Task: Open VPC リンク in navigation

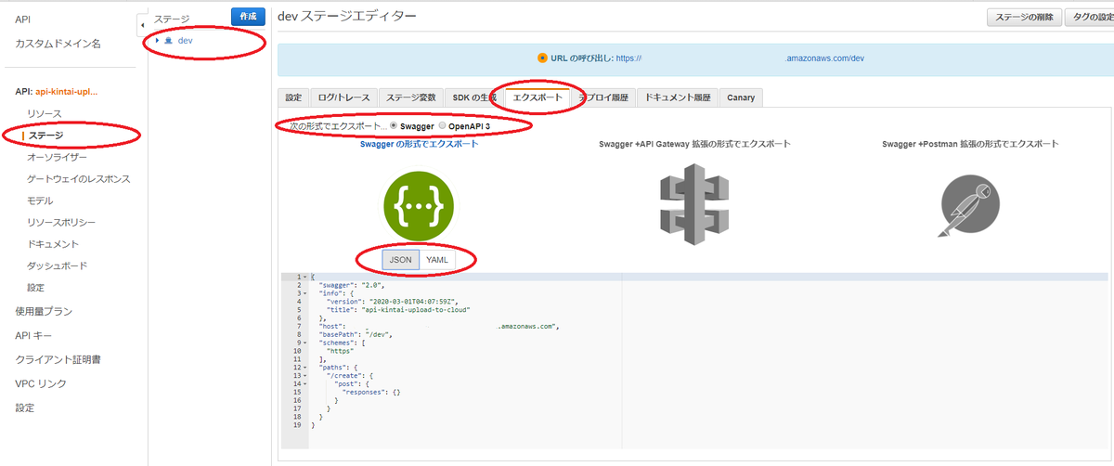Action: click(41, 383)
